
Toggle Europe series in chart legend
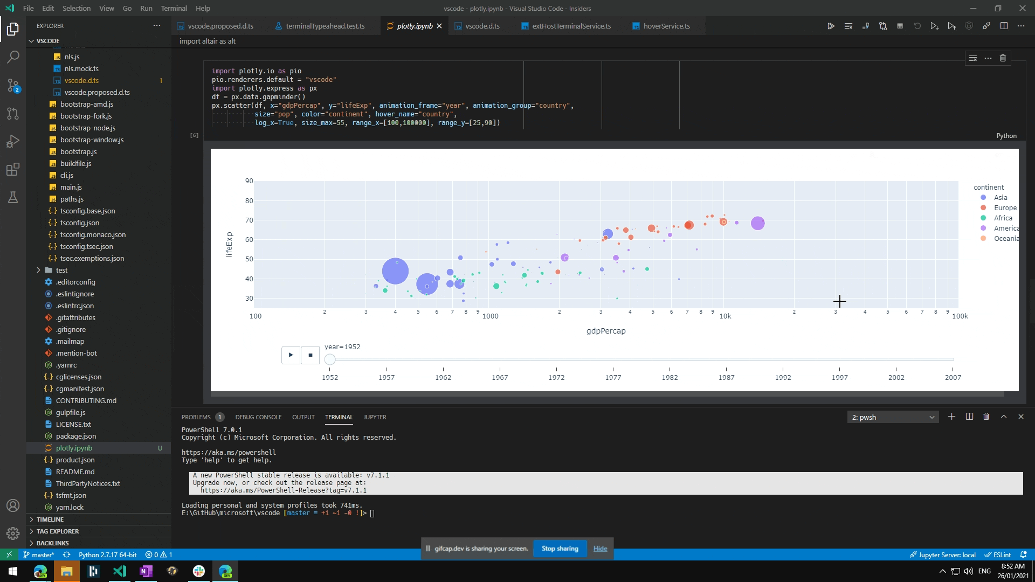pyautogui.click(x=1004, y=208)
